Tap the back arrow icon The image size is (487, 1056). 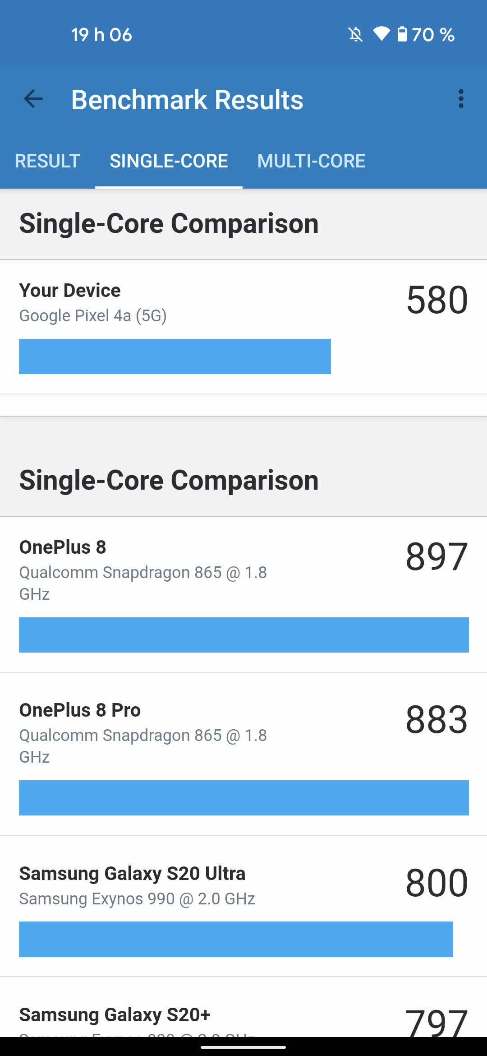(33, 99)
